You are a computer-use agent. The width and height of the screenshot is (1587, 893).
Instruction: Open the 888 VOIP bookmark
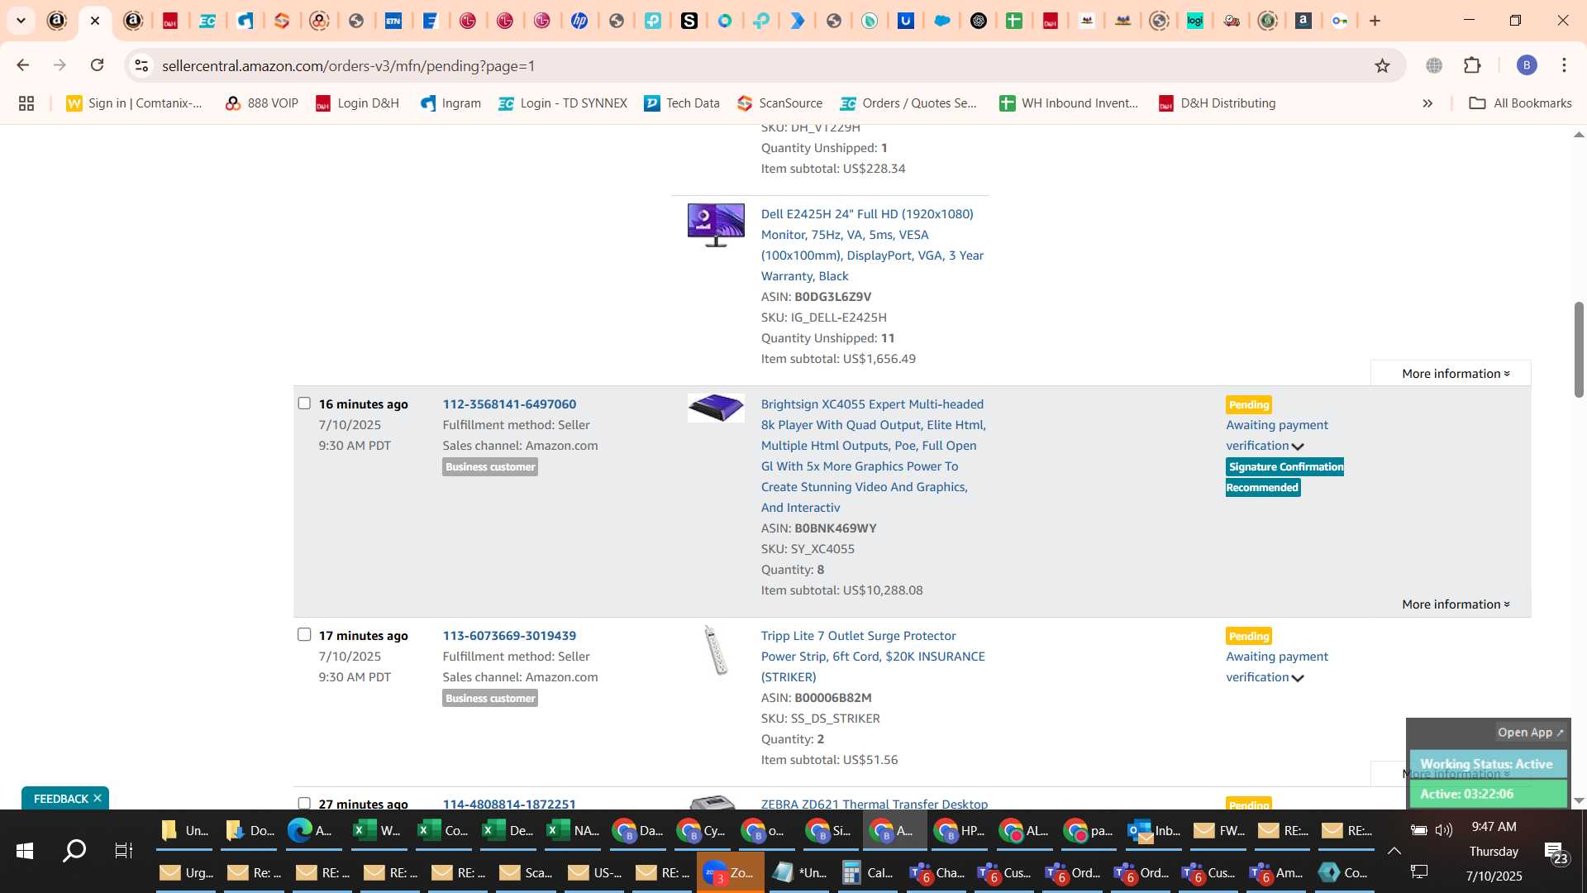coord(261,103)
